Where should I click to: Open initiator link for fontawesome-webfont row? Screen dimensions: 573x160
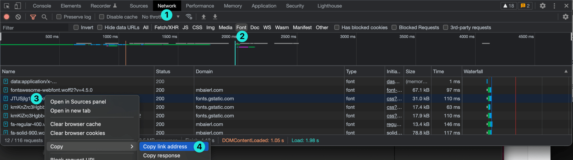pyautogui.click(x=394, y=90)
